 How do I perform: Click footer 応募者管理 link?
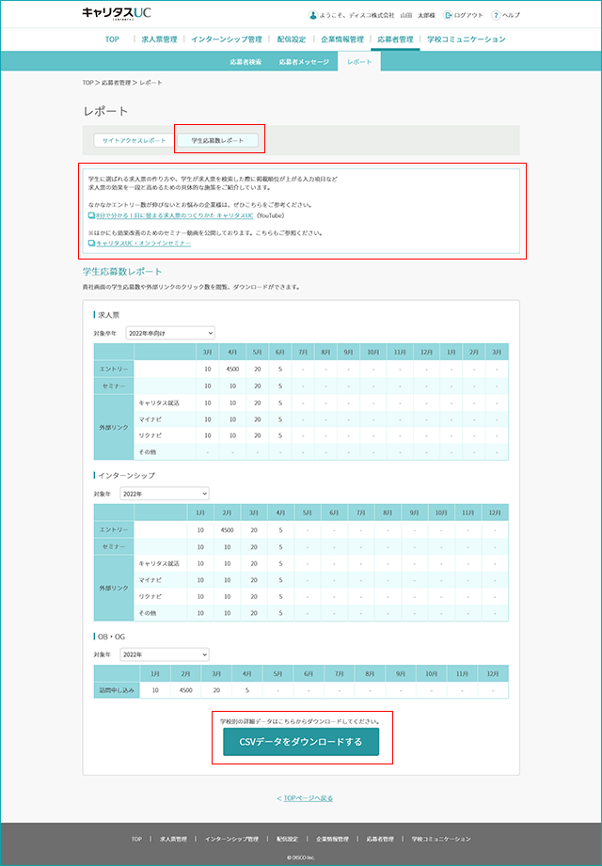pos(380,839)
